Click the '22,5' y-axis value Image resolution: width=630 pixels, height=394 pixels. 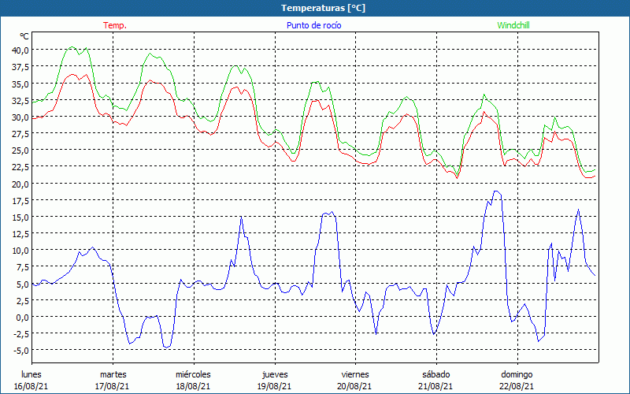coord(21,167)
